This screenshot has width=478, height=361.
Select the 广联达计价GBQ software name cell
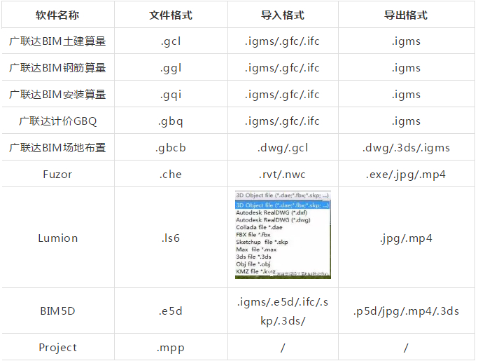click(x=57, y=121)
